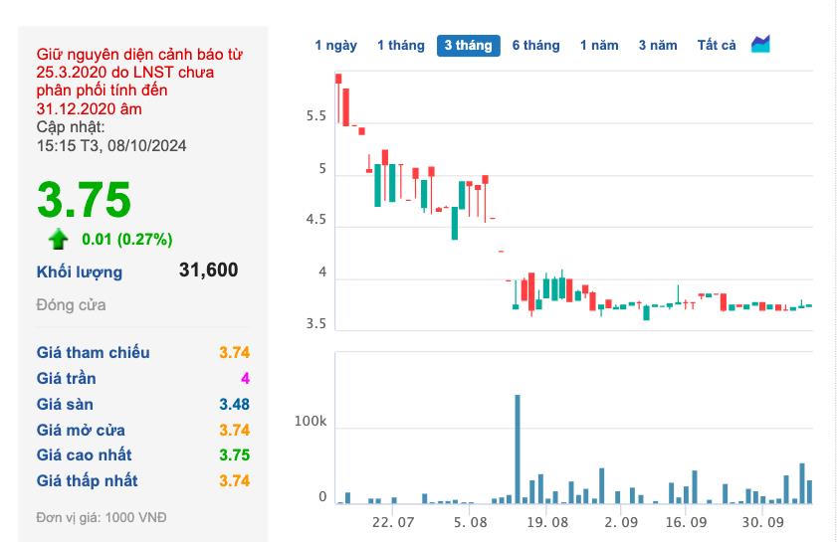The height and width of the screenshot is (542, 837).
Task: Select the Khối lượng label
Action: [80, 271]
